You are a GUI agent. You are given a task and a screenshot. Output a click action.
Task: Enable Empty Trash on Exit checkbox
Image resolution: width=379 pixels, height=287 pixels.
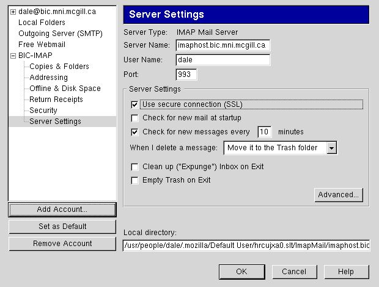135,180
